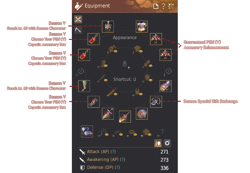The width and height of the screenshot is (250, 173).
Task: Click the sword and shield stats button
Action: coord(158,143)
